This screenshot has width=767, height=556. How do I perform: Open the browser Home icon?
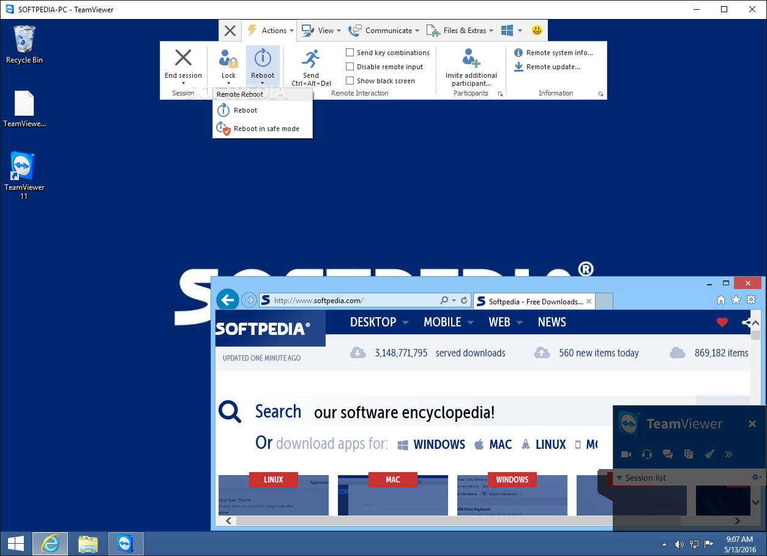[721, 300]
